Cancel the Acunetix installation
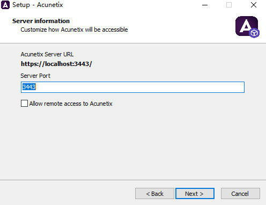Image resolution: width=266 pixels, height=205 pixels. (240, 194)
